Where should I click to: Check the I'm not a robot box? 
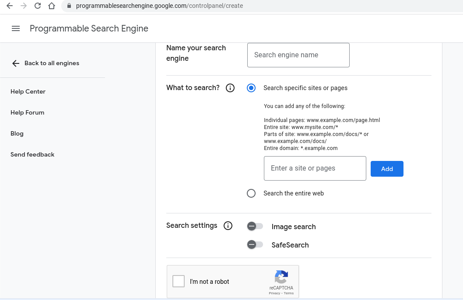179,281
